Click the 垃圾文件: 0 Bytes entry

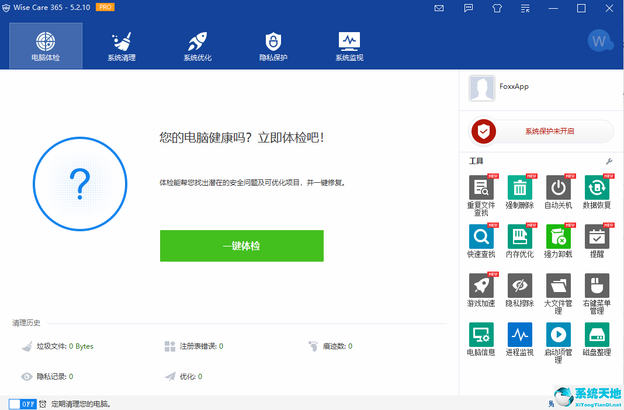58,346
